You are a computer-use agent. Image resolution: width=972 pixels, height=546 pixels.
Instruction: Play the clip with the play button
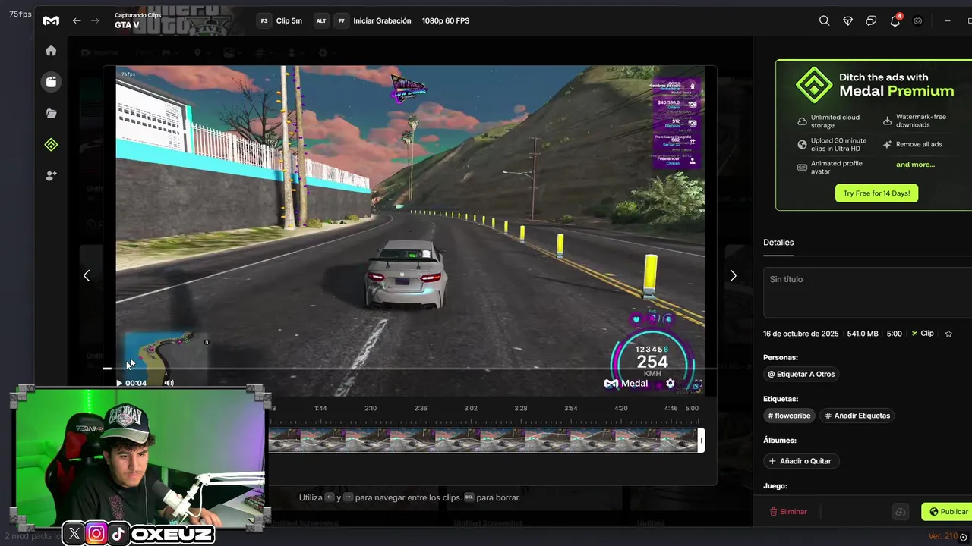(x=118, y=383)
